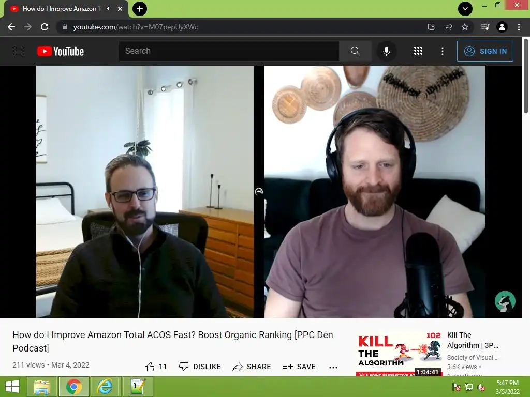Image resolution: width=530 pixels, height=397 pixels.
Task: Click the channel badger watermark on video
Action: point(505,301)
